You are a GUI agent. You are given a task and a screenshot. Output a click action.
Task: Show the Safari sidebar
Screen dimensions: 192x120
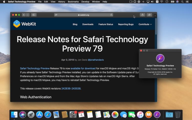(34, 15)
